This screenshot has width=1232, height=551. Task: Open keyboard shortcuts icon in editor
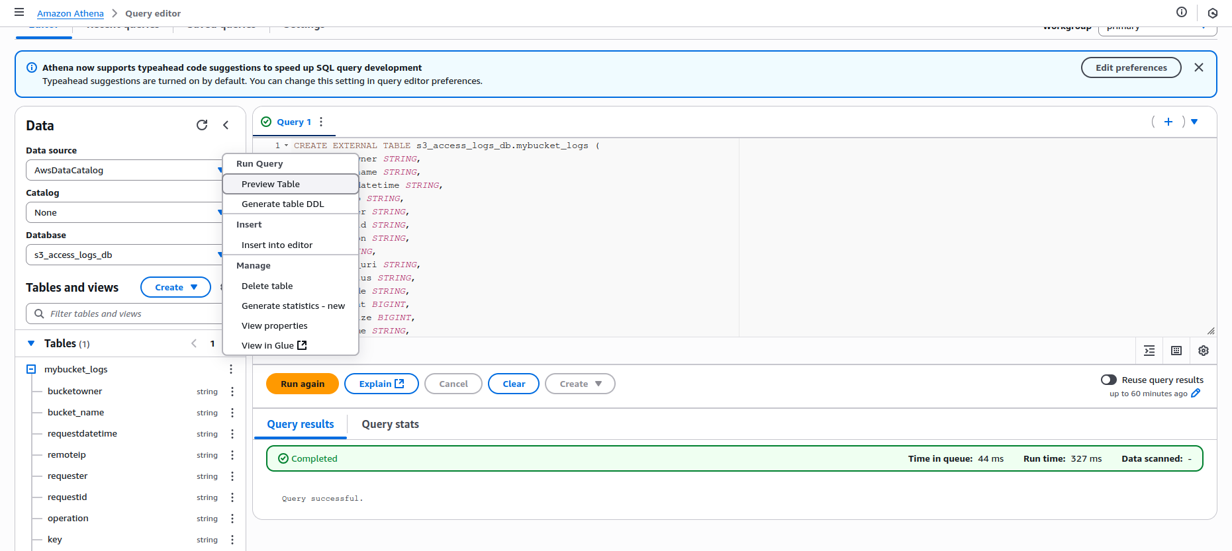tap(1176, 351)
